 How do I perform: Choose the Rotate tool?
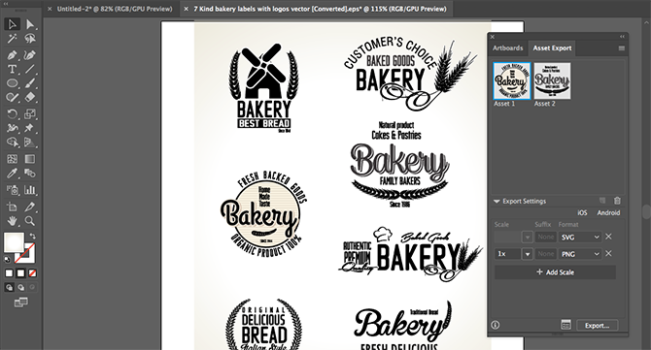click(12, 113)
